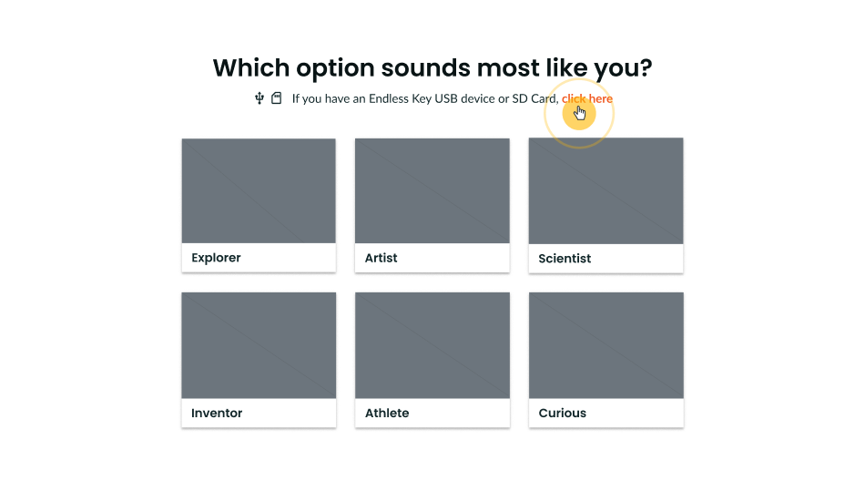The image size is (865, 481).
Task: Select the Scientist card image
Action: (605, 191)
